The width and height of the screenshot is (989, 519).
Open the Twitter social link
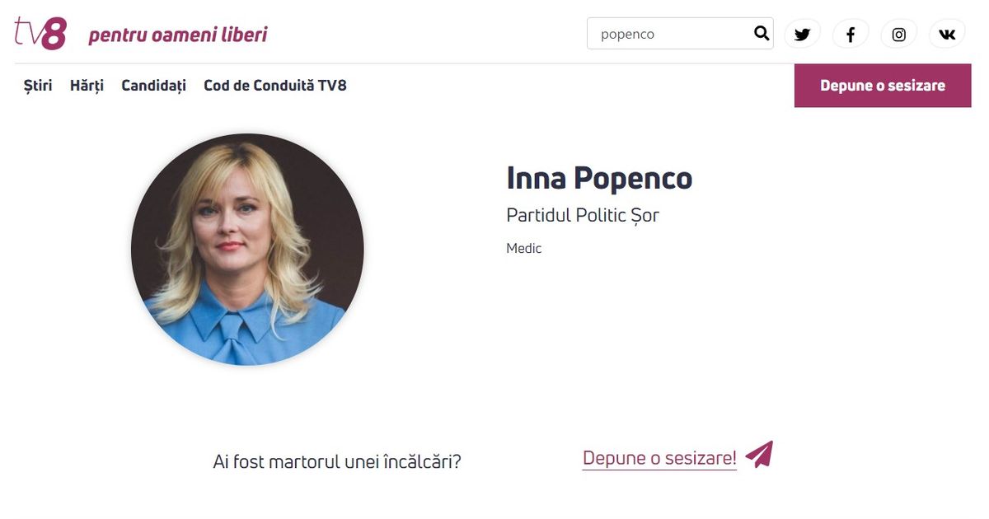pos(802,34)
